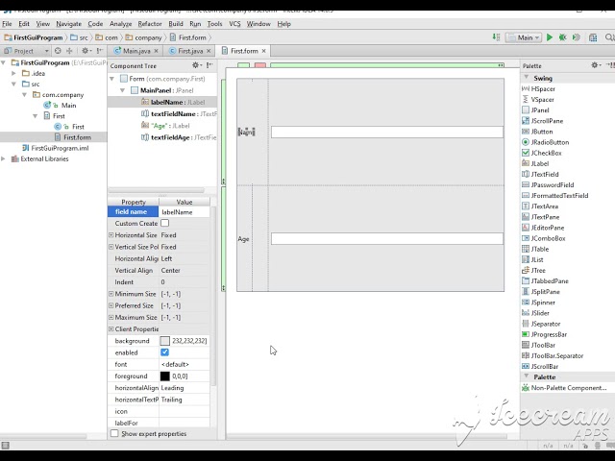The image size is (615, 461).
Task: Toggle the Custom Create checkbox
Action: coord(164,223)
